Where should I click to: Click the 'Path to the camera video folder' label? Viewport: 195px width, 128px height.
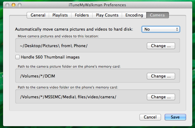pyautogui.click(x=68, y=87)
